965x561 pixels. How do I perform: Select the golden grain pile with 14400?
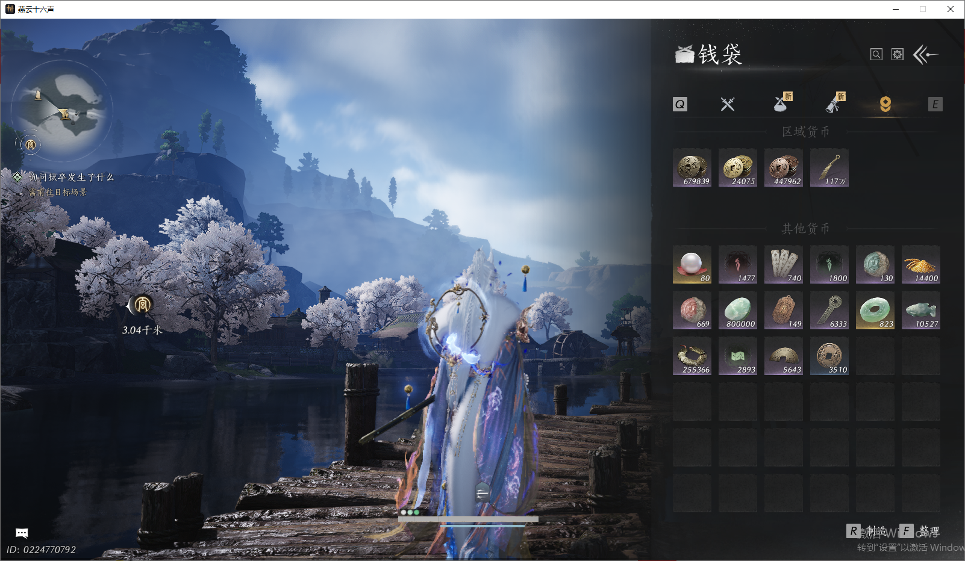[x=921, y=265]
